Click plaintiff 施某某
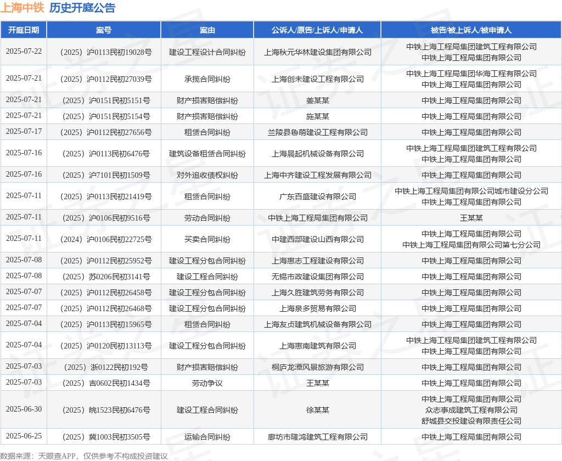The height and width of the screenshot is (461, 562). pos(318,116)
